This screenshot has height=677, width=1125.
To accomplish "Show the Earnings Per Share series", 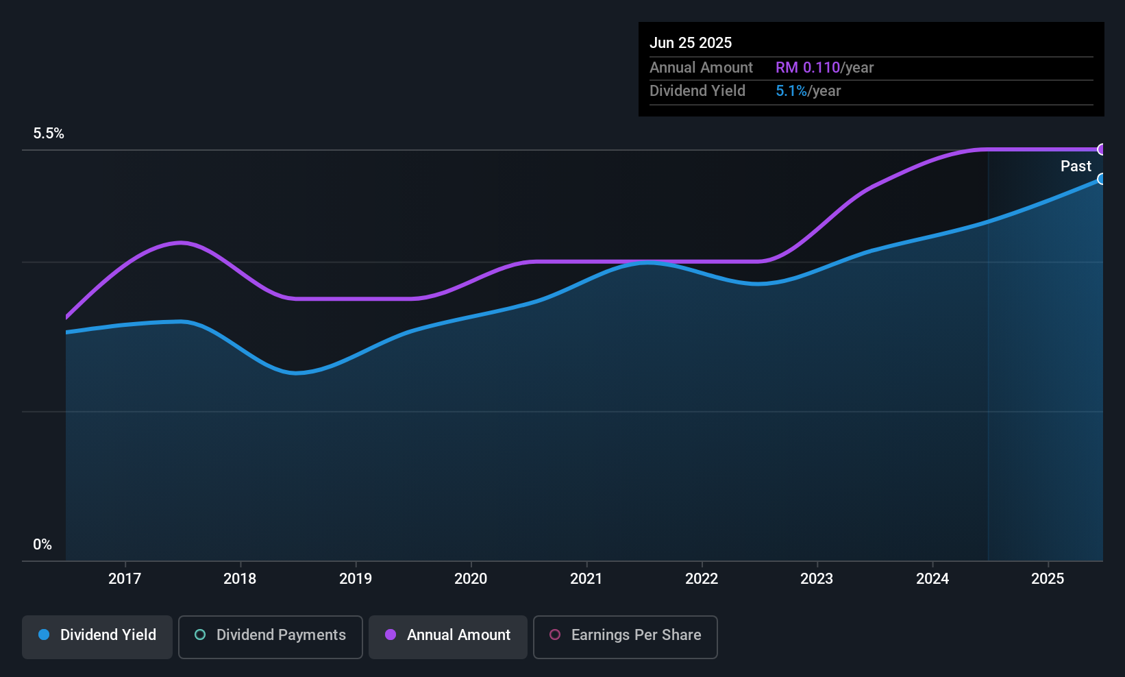I will [x=626, y=637].
